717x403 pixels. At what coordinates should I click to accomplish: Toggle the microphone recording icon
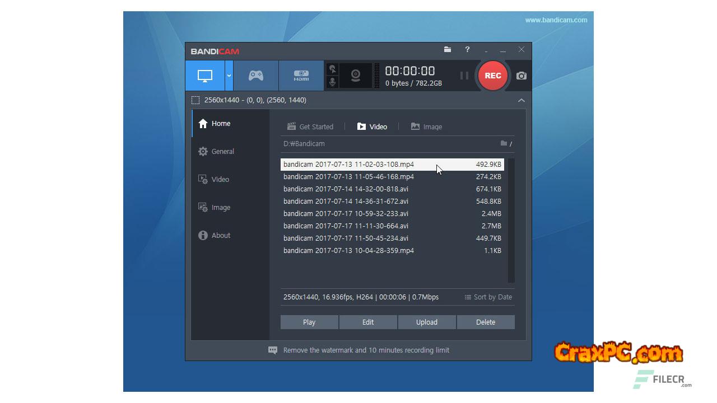click(333, 82)
